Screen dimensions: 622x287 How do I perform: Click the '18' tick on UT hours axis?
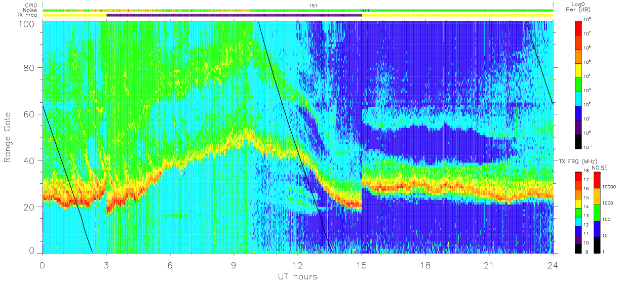(425, 266)
